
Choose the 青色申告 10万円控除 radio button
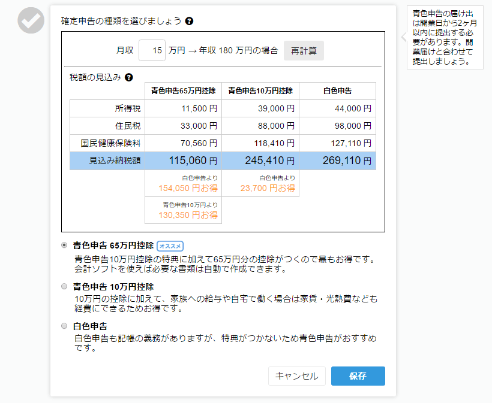(64, 286)
